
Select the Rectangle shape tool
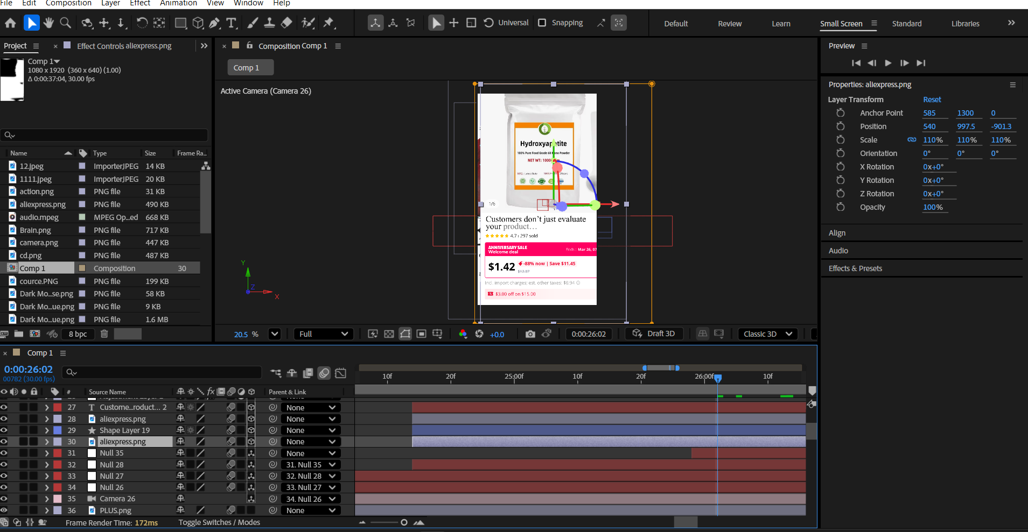tap(180, 23)
